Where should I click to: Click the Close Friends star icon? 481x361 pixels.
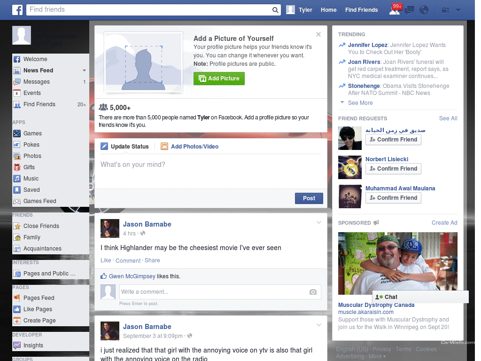click(x=17, y=226)
